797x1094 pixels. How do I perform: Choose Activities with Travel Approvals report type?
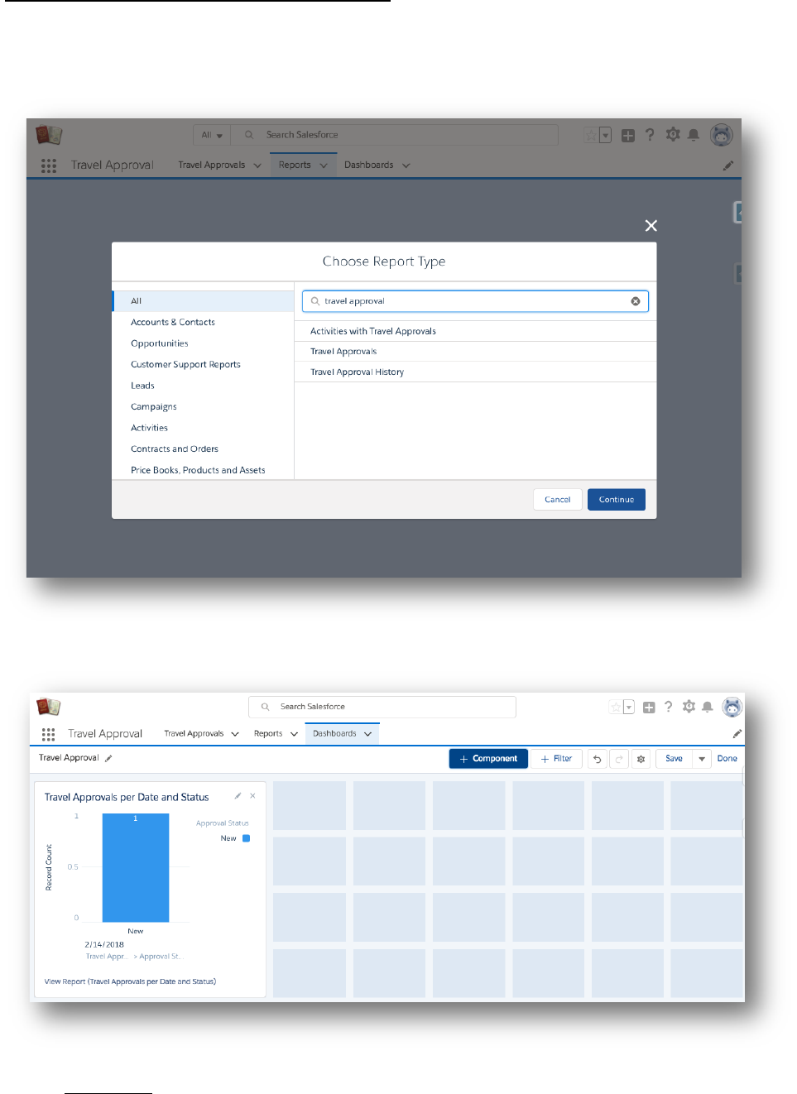[476, 331]
